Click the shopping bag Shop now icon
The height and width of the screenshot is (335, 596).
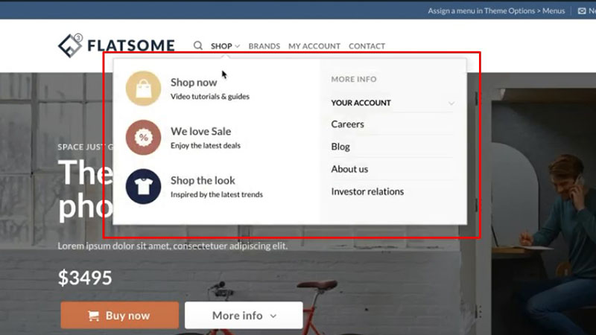click(x=143, y=88)
